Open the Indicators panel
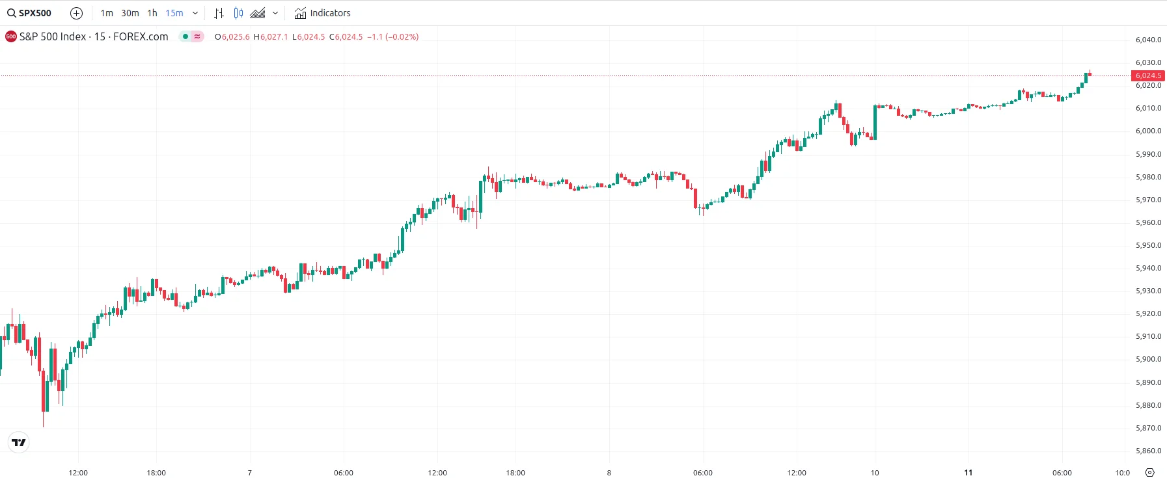This screenshot has height=478, width=1167. (323, 12)
